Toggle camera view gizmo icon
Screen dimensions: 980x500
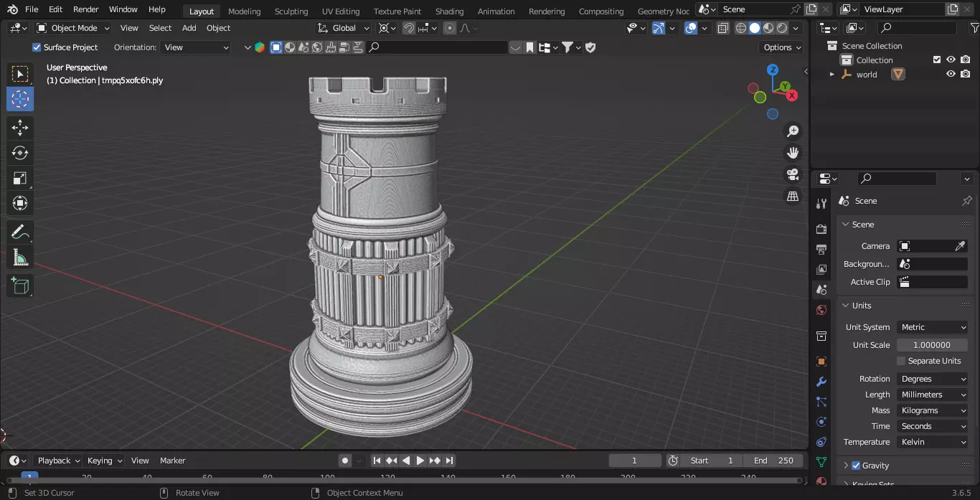click(x=793, y=174)
